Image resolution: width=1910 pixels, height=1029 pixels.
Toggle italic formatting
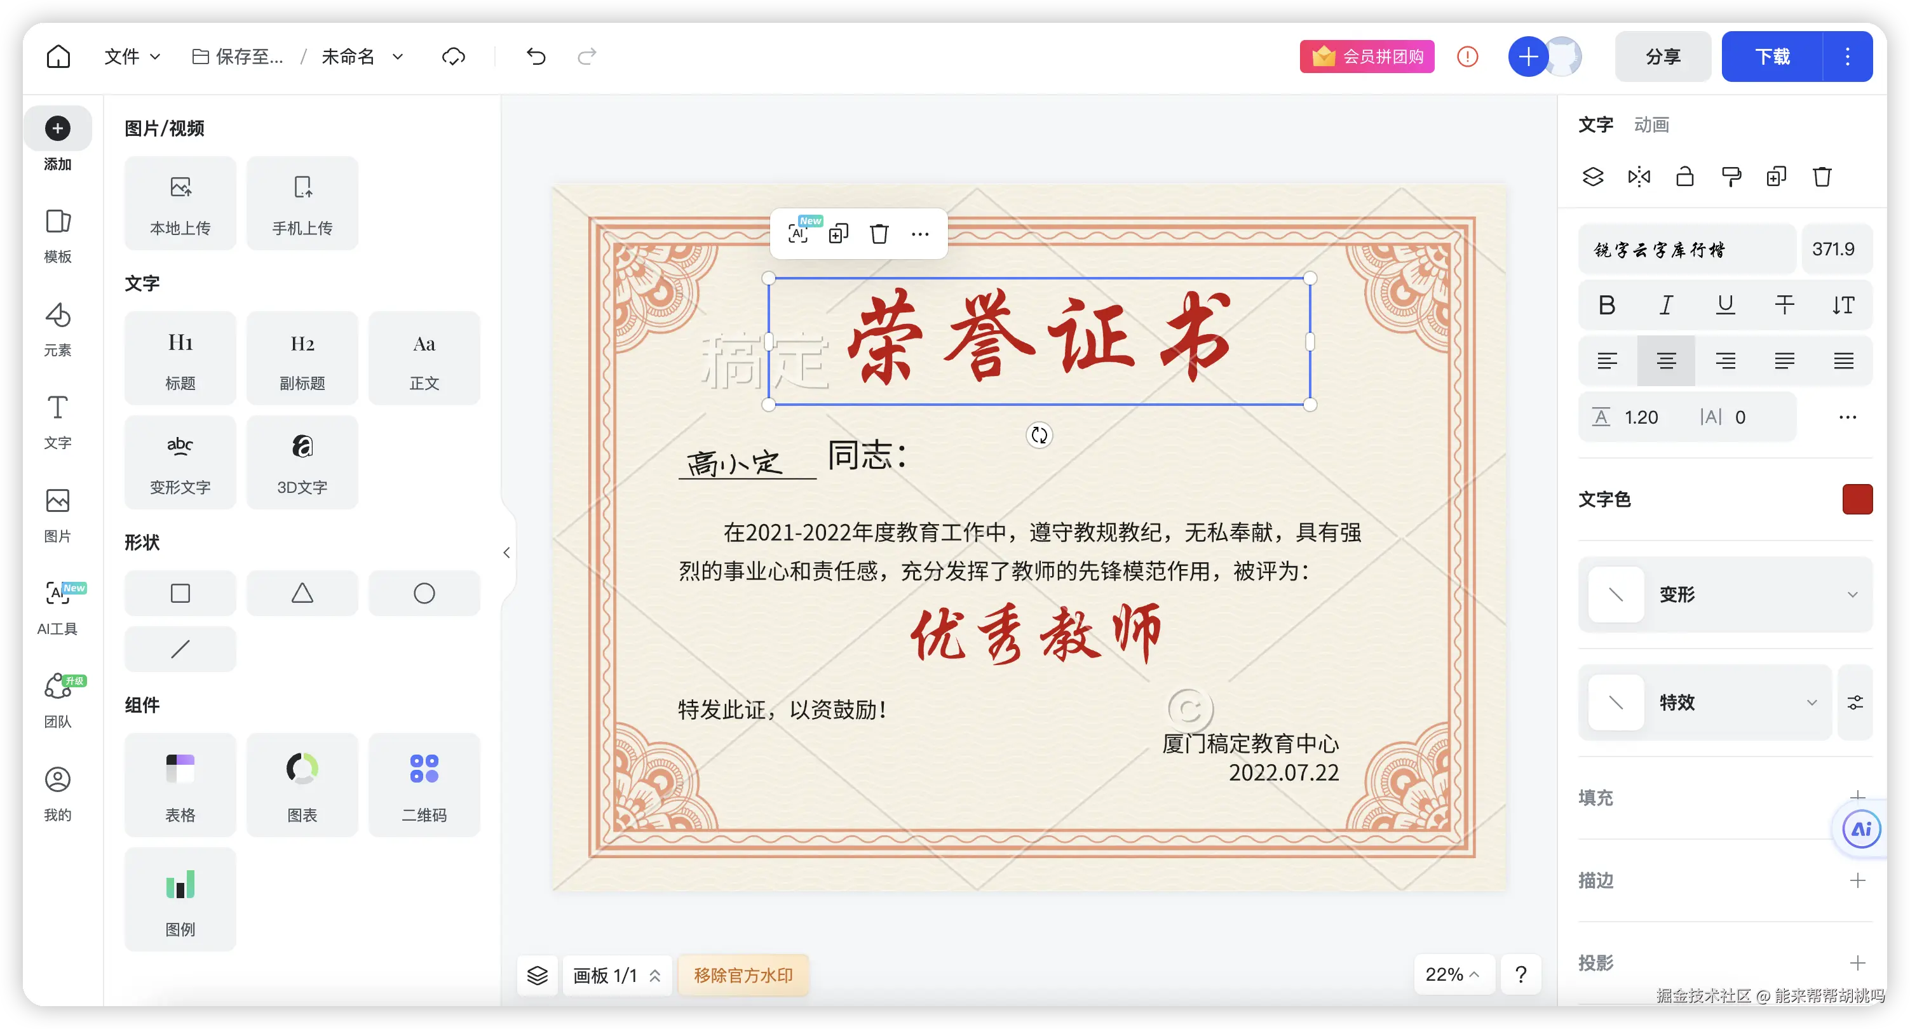pyautogui.click(x=1666, y=305)
